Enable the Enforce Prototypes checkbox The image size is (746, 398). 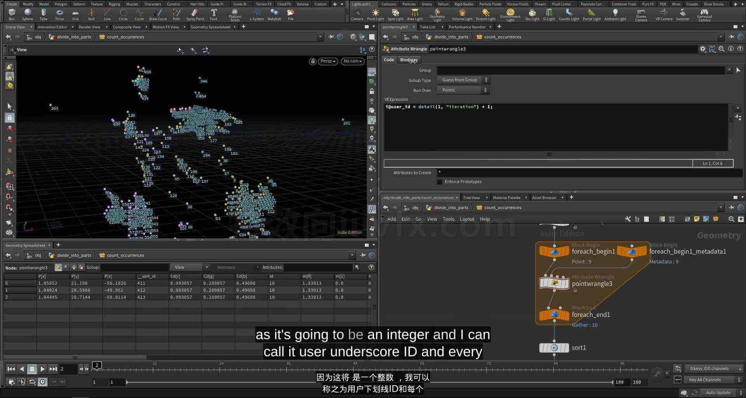440,182
